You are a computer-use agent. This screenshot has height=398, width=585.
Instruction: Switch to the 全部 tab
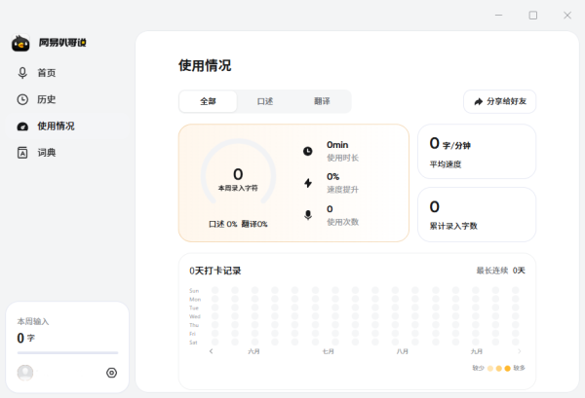coord(208,101)
